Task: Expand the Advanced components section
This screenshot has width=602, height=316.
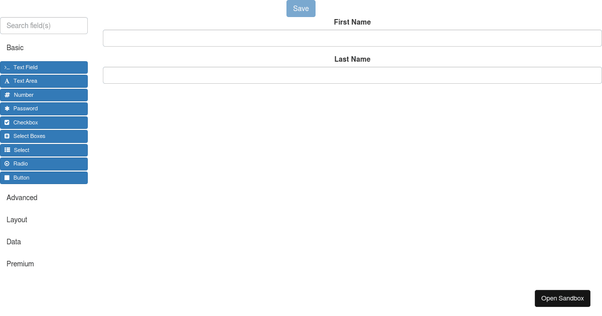Action: pyautogui.click(x=22, y=198)
